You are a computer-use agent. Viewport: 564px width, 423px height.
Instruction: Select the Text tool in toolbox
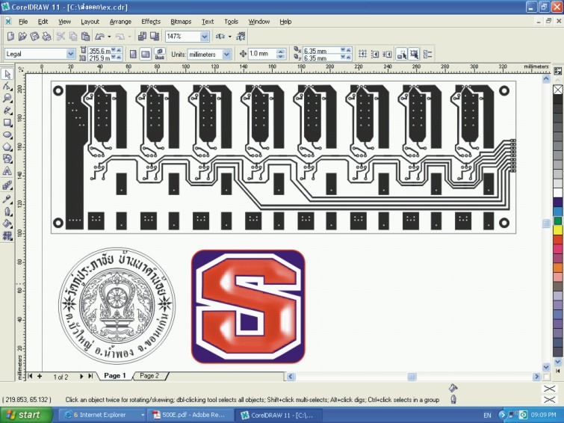click(x=7, y=171)
